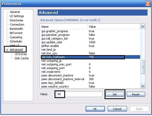
Task: Cancel the Preferences dialog
Action: [x=117, y=109]
